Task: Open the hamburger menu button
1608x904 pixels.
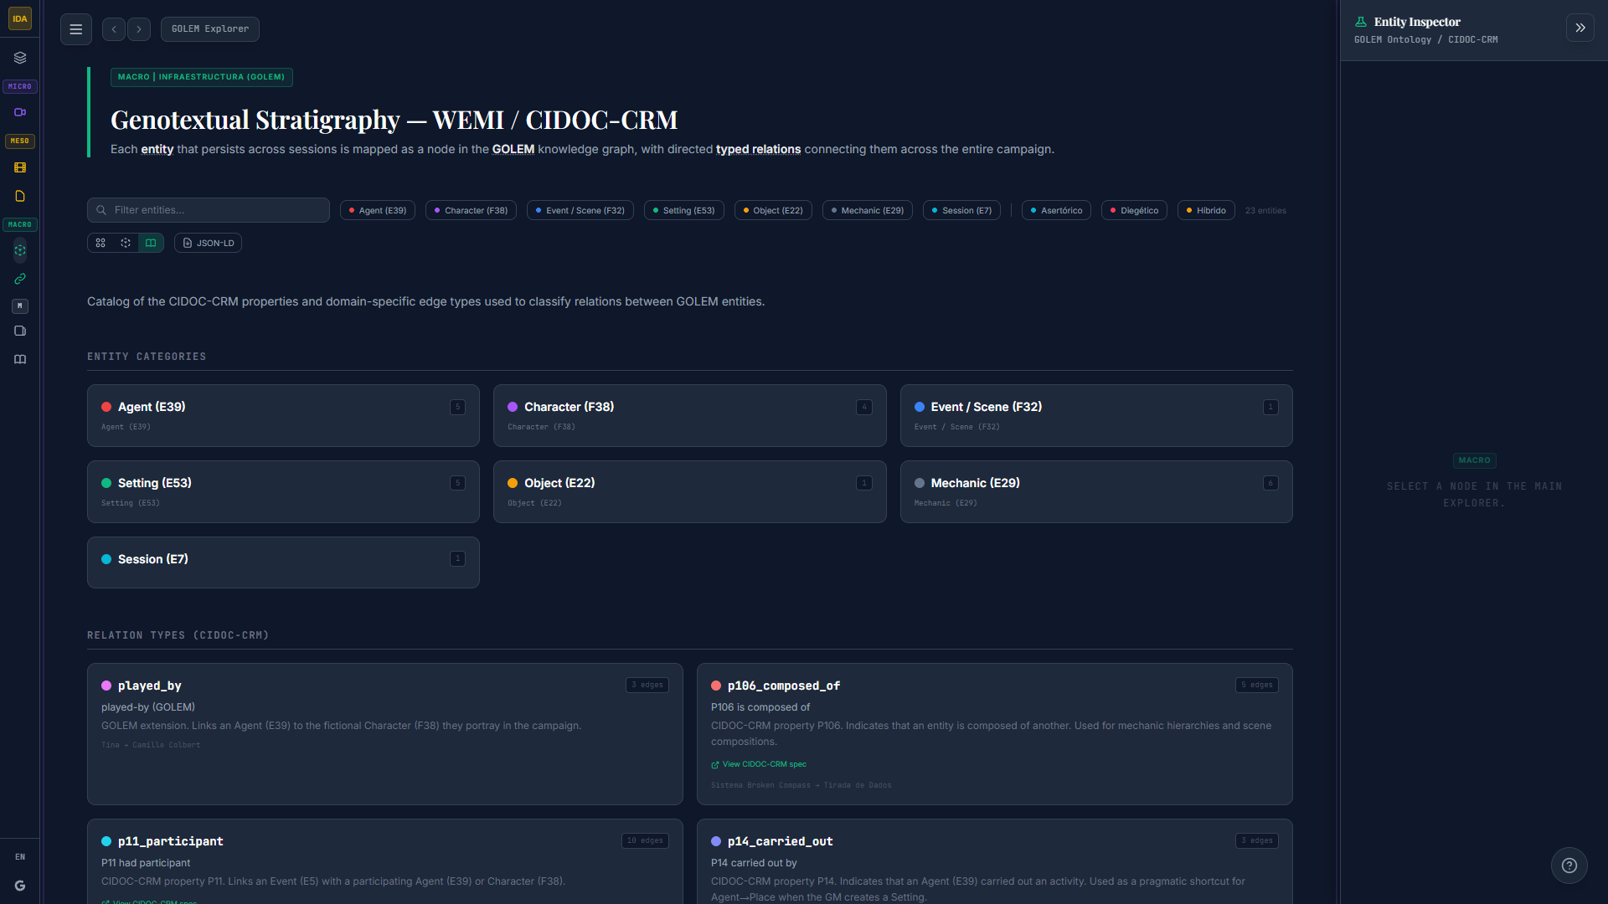Action: pyautogui.click(x=75, y=29)
